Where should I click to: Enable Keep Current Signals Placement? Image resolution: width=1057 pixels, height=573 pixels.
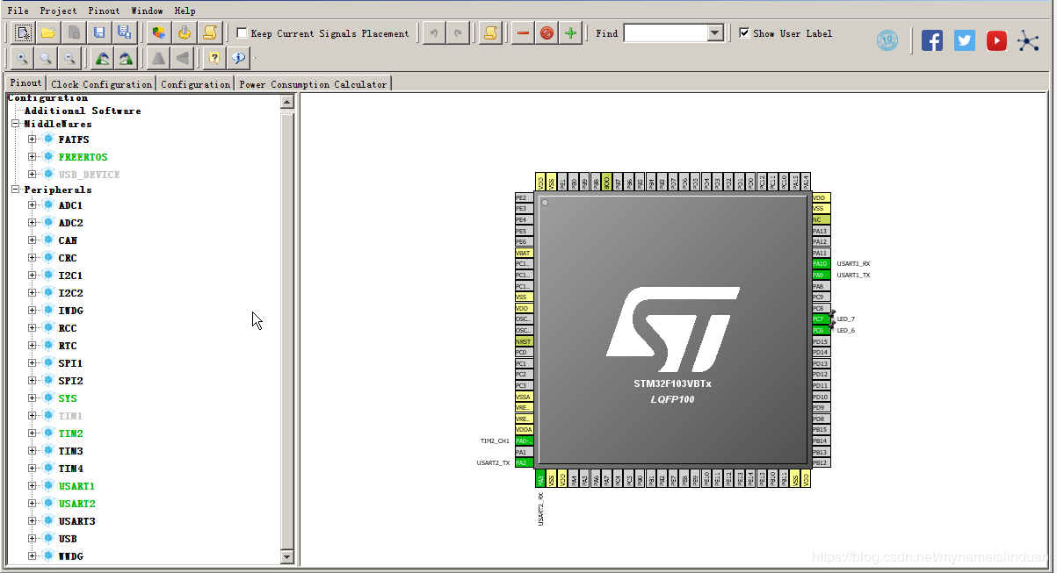242,32
